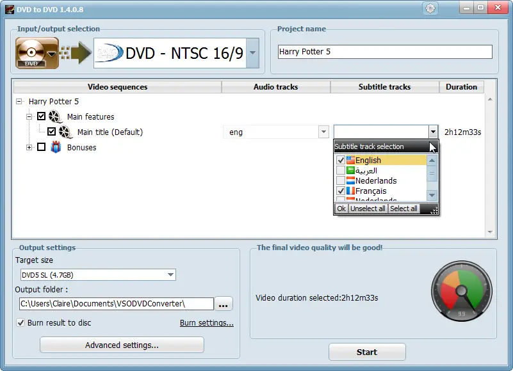This screenshot has width=513, height=371.
Task: Check the Bonuses checkbox
Action: click(x=41, y=147)
